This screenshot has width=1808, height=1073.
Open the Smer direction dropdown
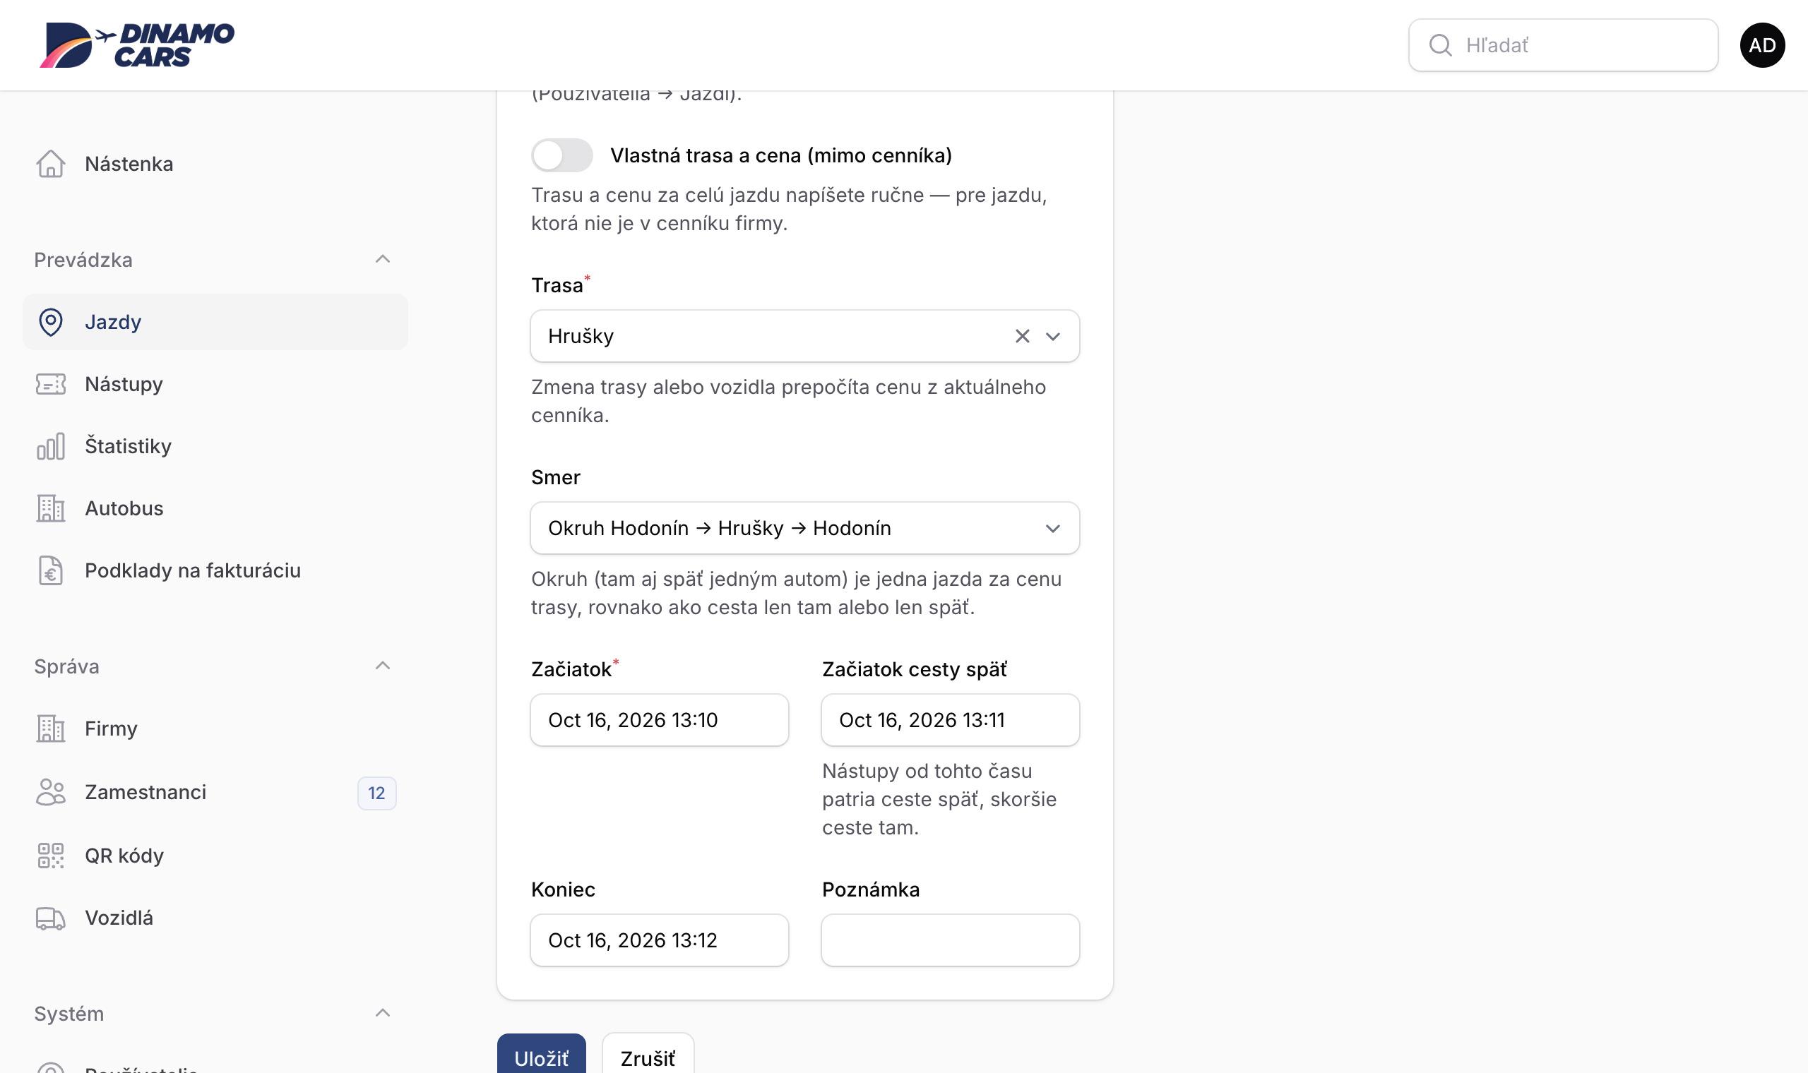click(x=805, y=528)
